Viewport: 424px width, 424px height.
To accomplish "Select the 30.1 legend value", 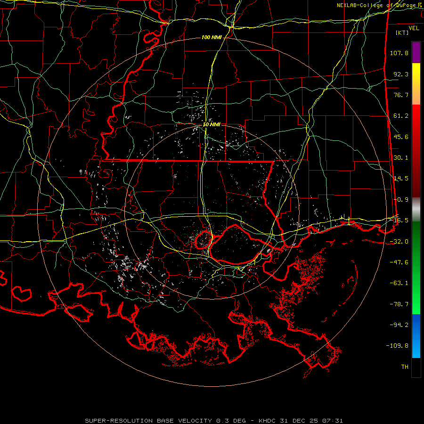I will pos(401,158).
